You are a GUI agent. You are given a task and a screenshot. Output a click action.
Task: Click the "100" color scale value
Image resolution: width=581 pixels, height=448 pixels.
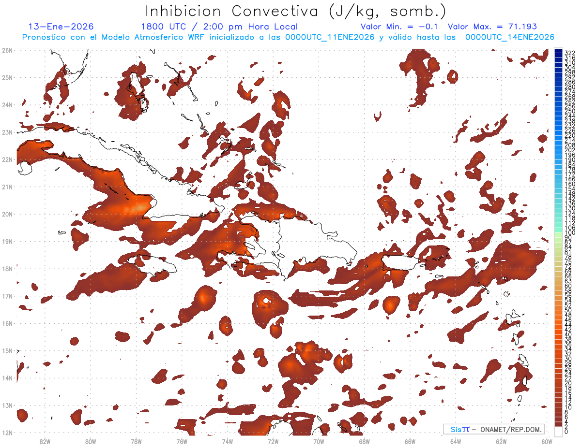tap(570, 232)
